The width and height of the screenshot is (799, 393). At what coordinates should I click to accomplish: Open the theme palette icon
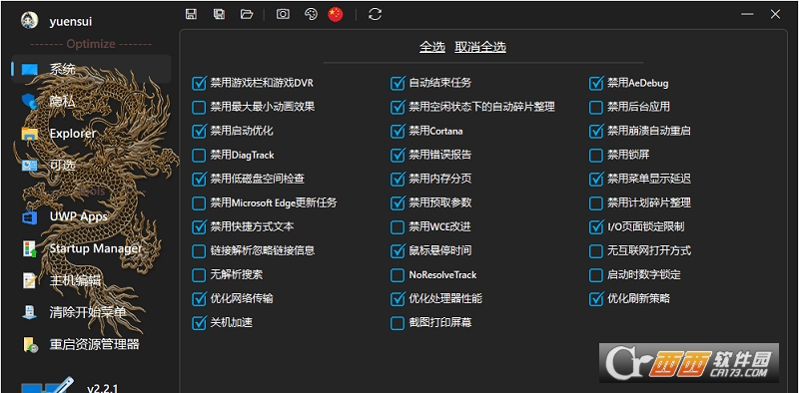pos(311,14)
